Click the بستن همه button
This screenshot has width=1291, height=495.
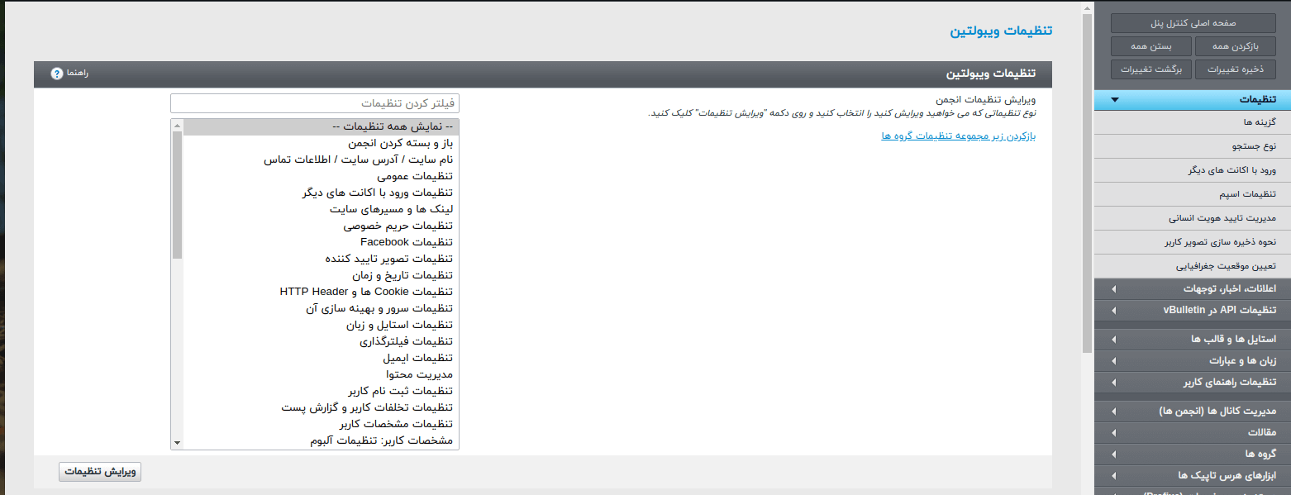click(1150, 46)
